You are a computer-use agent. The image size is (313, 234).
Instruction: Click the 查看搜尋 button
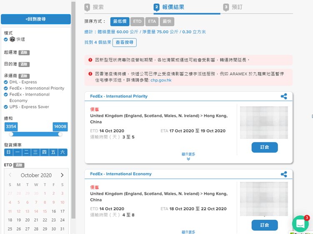tap(125, 43)
